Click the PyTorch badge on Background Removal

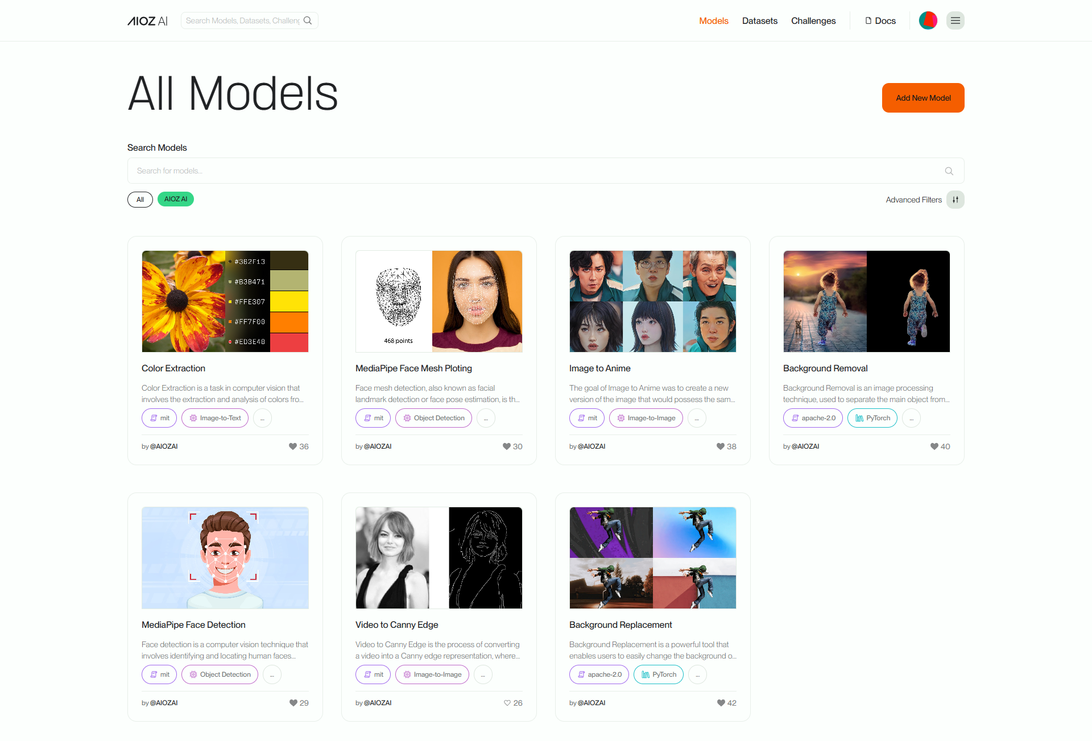click(x=872, y=417)
